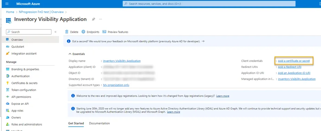Image resolution: width=321 pixels, height=131 pixels.
Task: Click the Directory (tenant) ID label
Action: click(x=81, y=79)
